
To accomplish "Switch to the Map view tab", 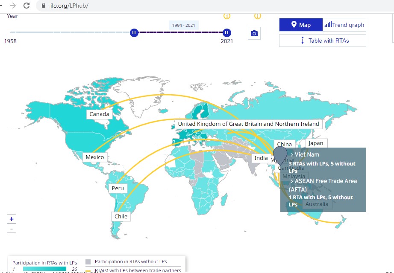I will 301,25.
